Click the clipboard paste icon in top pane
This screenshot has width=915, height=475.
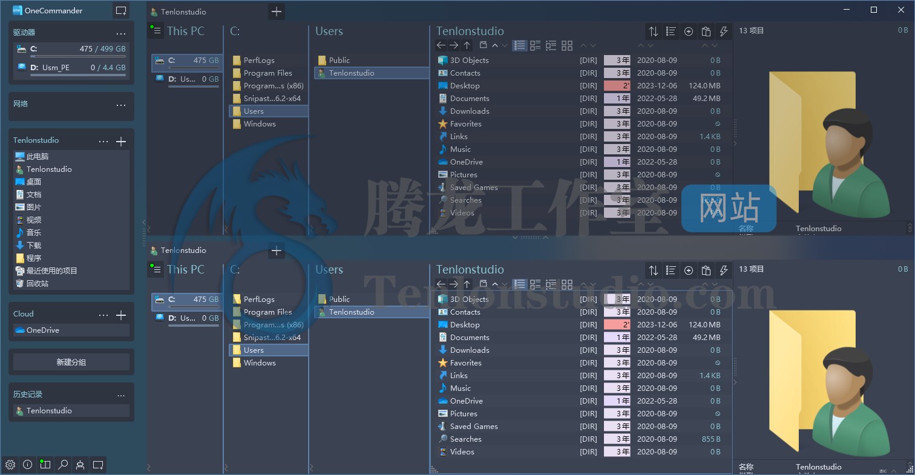tap(706, 31)
